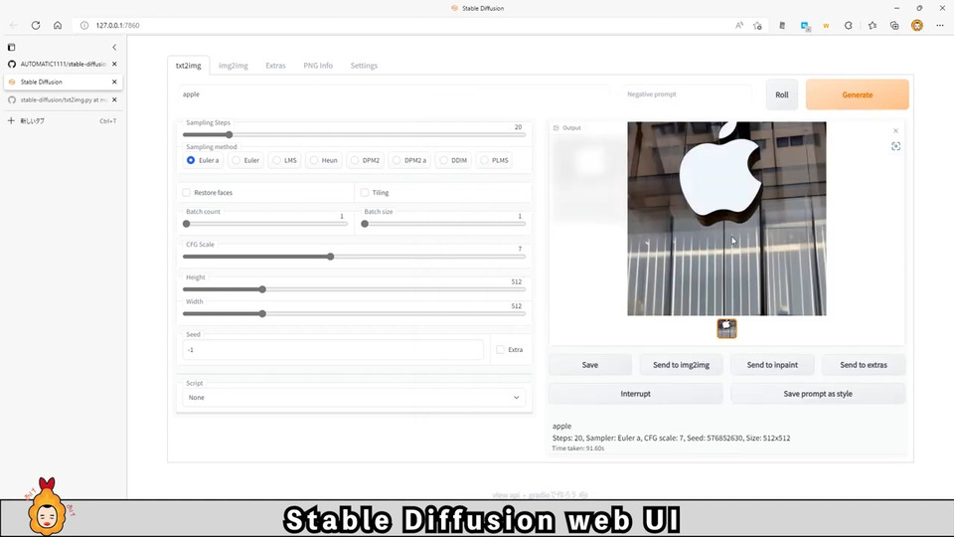This screenshot has width=954, height=537.
Task: Close the output image preview
Action: coord(895,131)
